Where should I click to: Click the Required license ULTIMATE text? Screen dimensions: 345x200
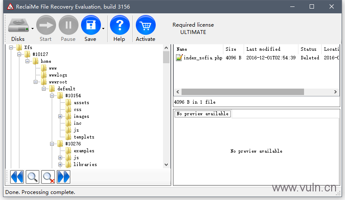193,28
